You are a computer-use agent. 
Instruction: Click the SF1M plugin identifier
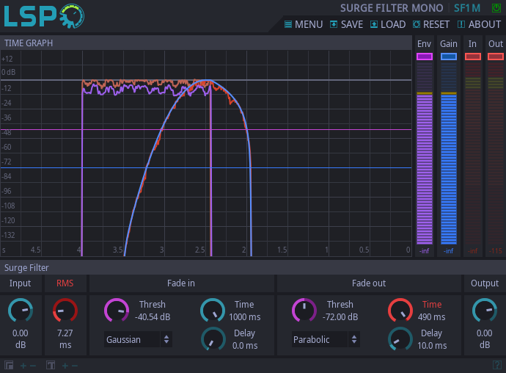[x=467, y=8]
